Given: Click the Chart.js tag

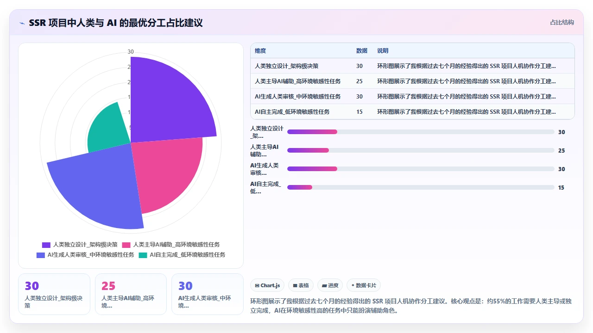Looking at the screenshot, I should tap(267, 286).
